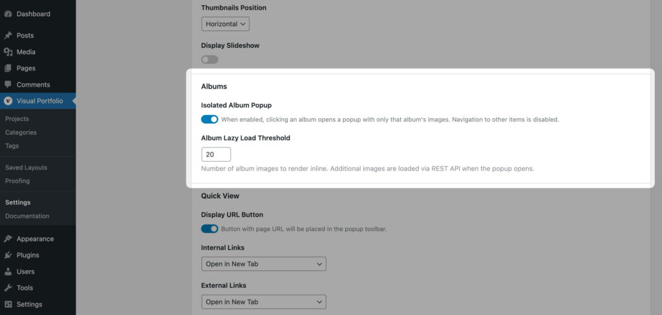Turn off Display URL Button toggle
Image resolution: width=662 pixels, height=315 pixels.
tap(209, 228)
